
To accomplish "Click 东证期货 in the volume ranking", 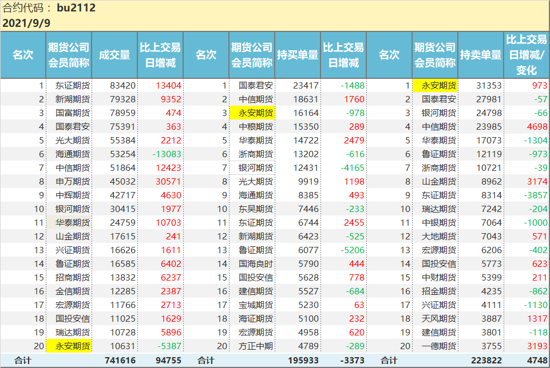I will click(72, 86).
